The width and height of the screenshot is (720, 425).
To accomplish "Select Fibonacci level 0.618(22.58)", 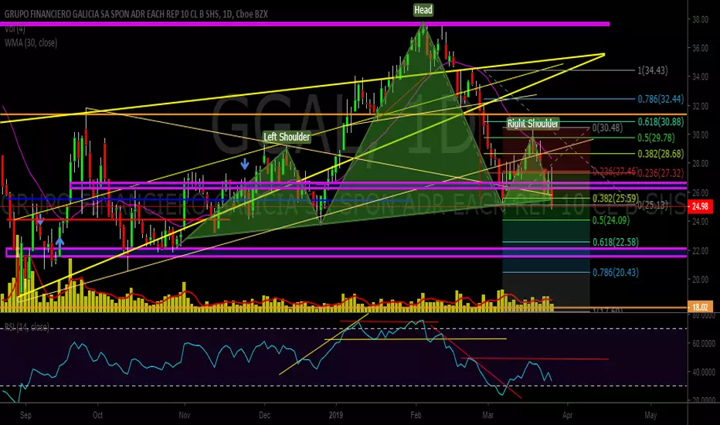I will click(615, 242).
